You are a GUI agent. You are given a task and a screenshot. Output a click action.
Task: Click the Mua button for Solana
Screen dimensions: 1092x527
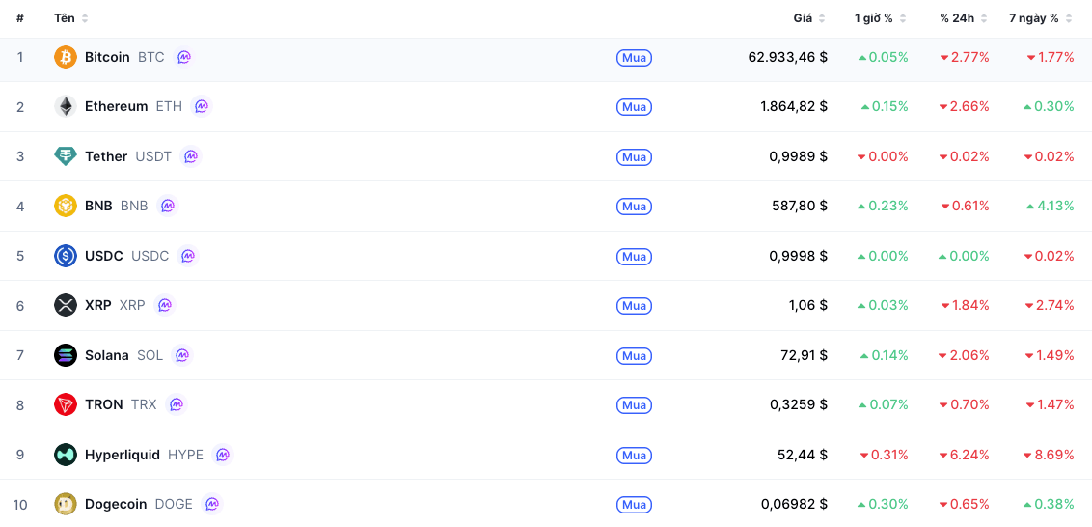coord(634,355)
